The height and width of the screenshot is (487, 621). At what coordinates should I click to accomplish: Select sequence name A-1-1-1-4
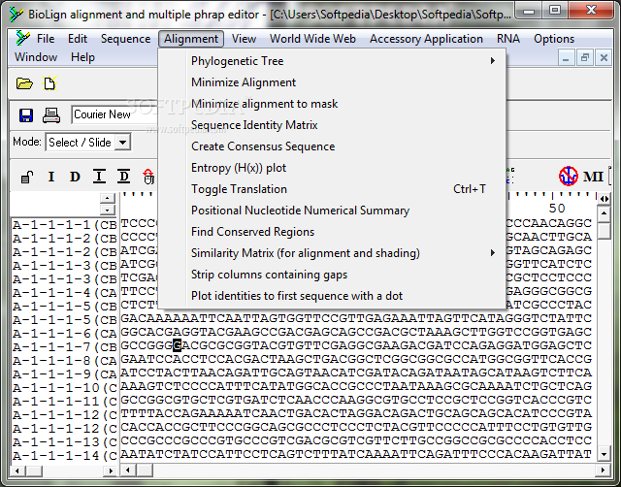65,293
